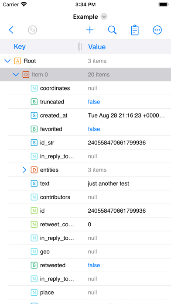
Task: Select the truncated key
Action: [52, 102]
